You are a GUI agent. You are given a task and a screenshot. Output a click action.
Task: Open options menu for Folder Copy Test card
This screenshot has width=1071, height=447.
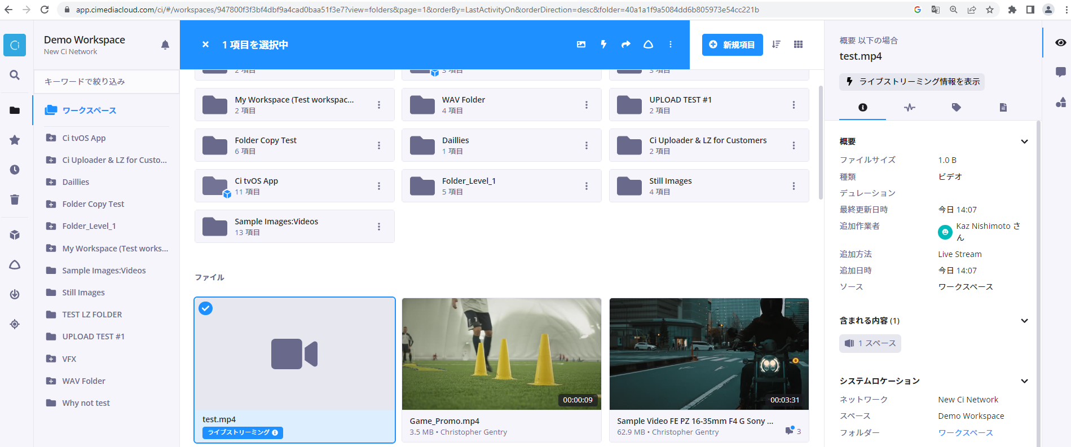tap(379, 145)
